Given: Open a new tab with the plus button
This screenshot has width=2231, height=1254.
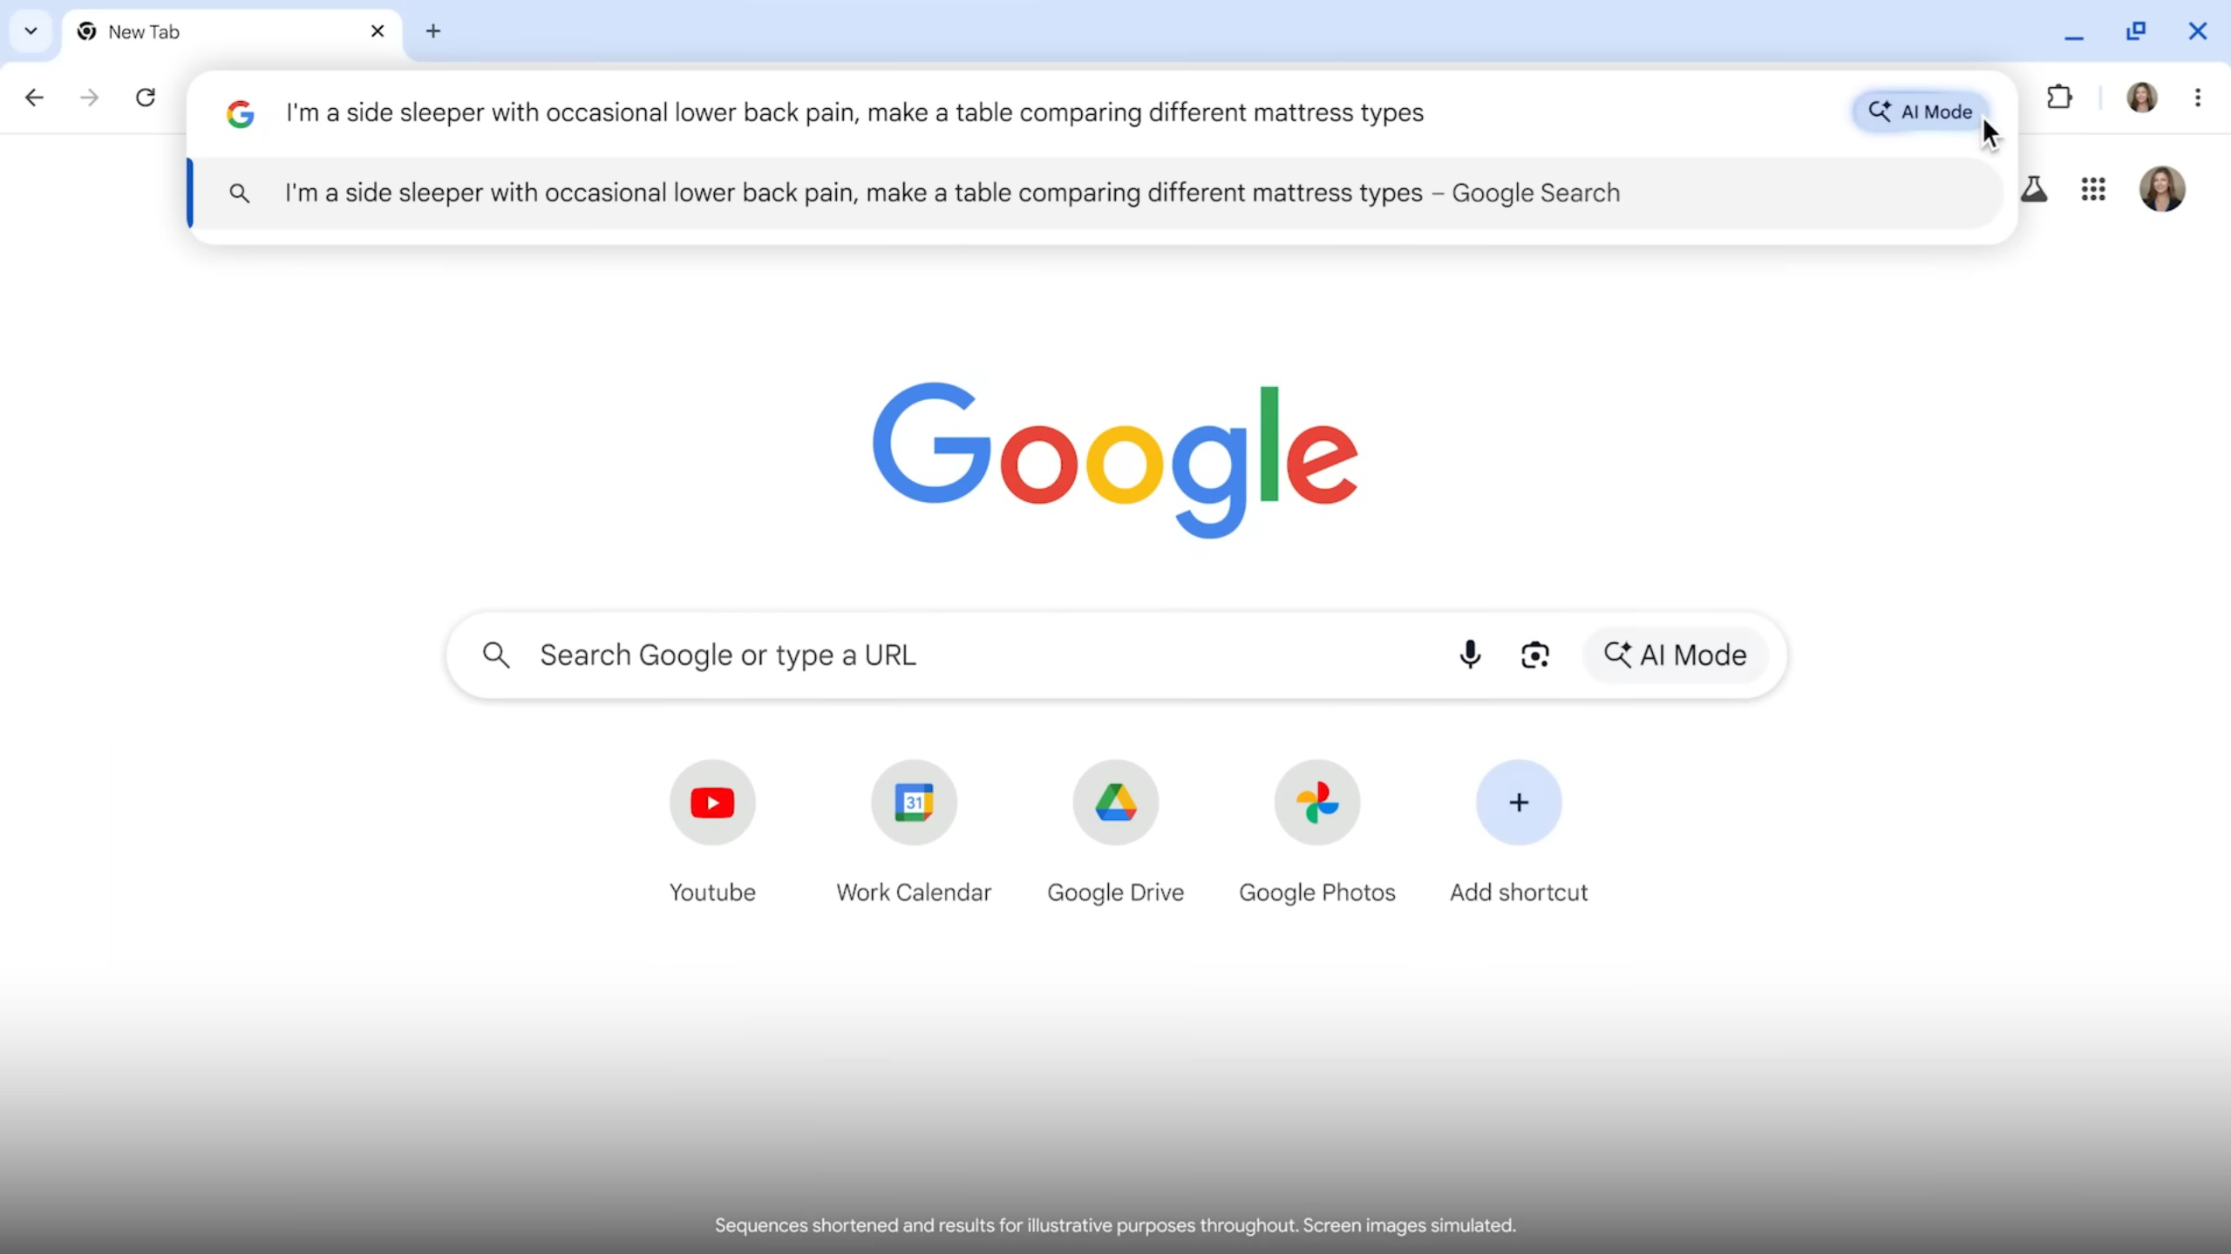Looking at the screenshot, I should click(x=433, y=31).
